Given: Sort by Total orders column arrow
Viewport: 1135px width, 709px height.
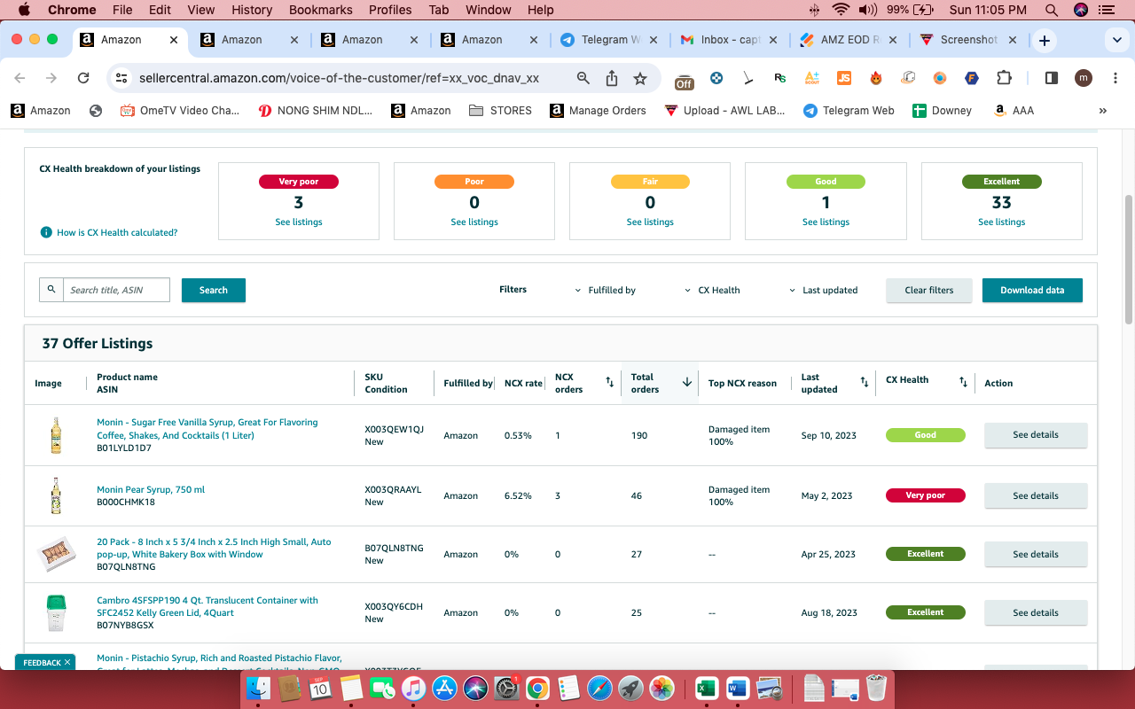Looking at the screenshot, I should coord(686,383).
